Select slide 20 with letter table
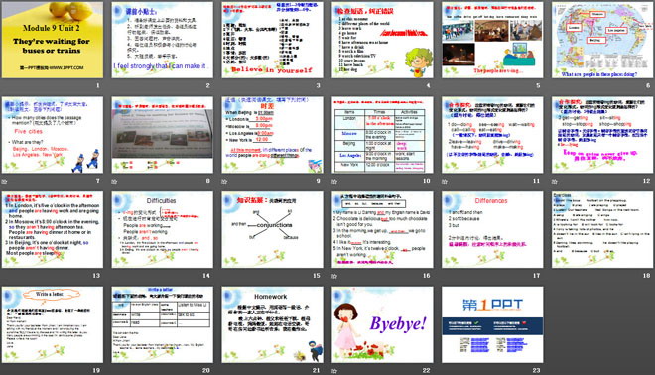The image size is (655, 375). pos(162,324)
